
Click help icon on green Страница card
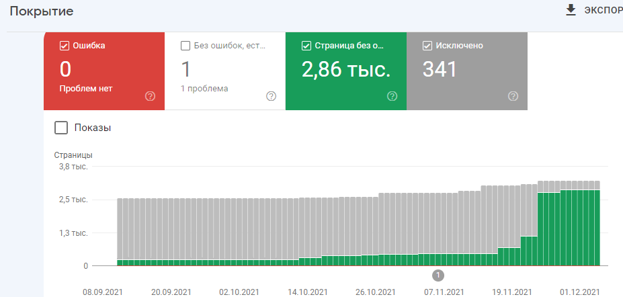[x=392, y=96]
